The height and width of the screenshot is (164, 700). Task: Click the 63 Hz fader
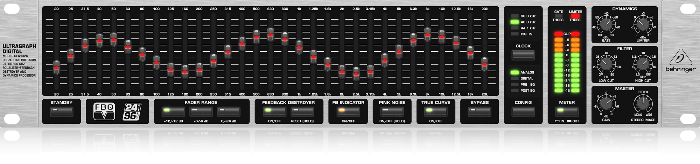128,47
